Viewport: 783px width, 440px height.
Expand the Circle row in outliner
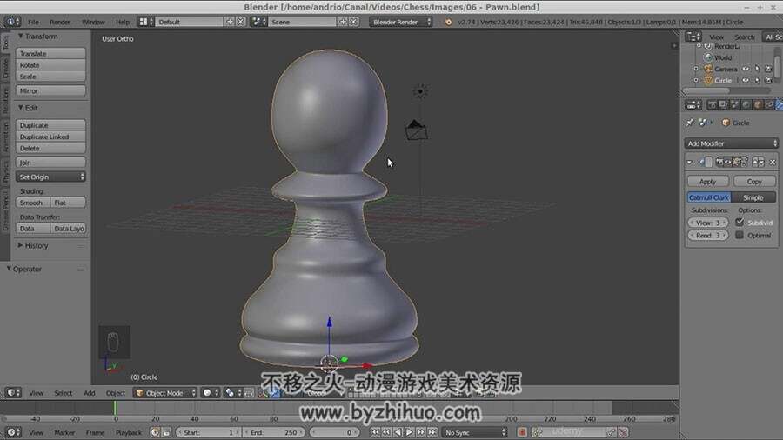(696, 80)
